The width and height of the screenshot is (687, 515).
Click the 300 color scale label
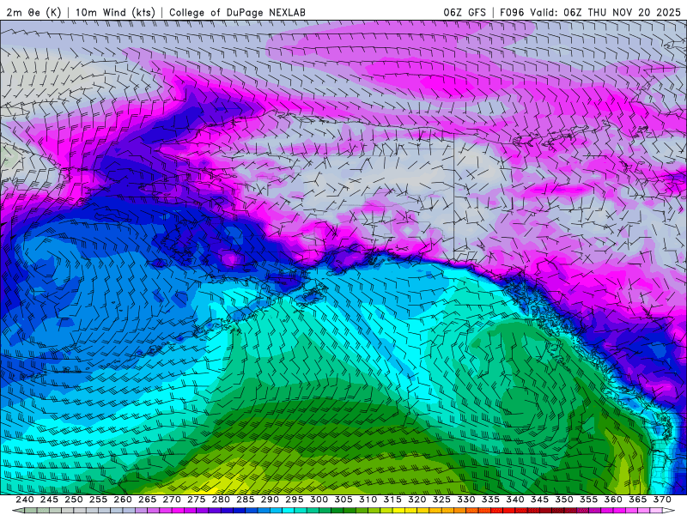click(x=319, y=500)
